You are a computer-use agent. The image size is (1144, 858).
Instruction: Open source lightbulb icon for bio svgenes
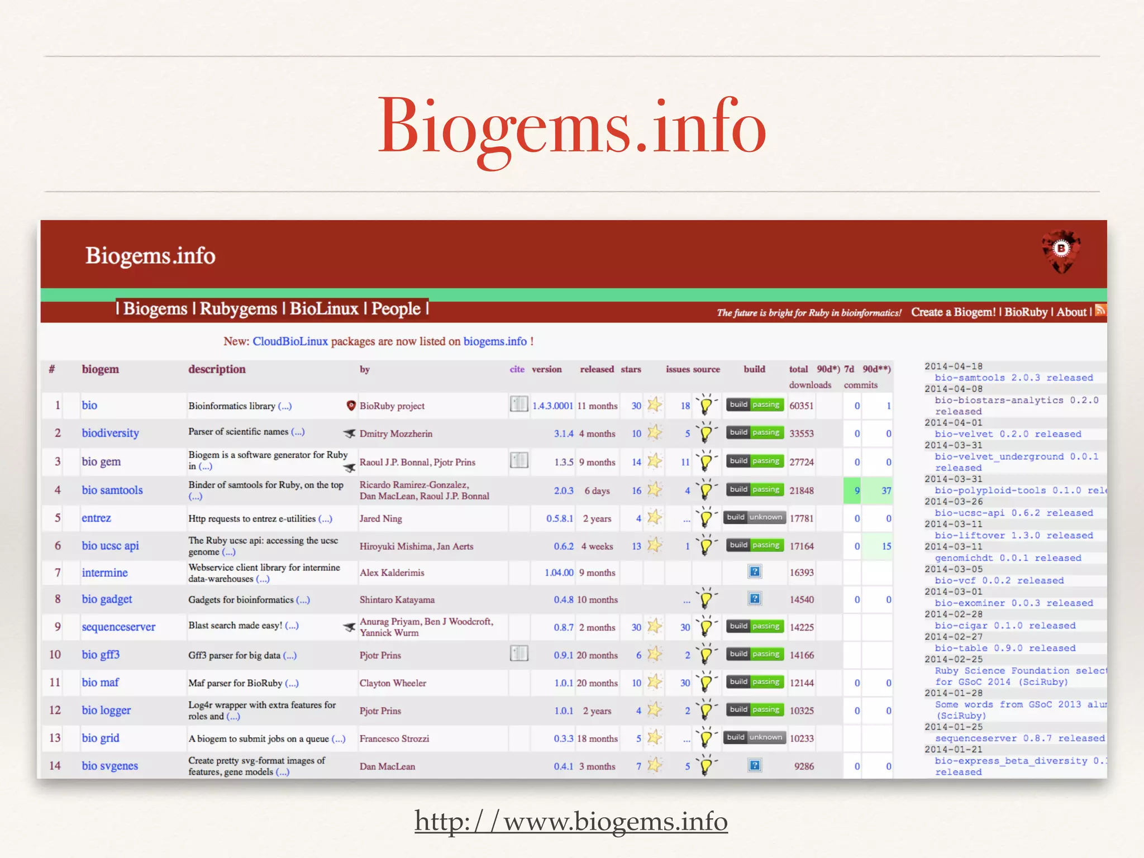[x=707, y=765]
